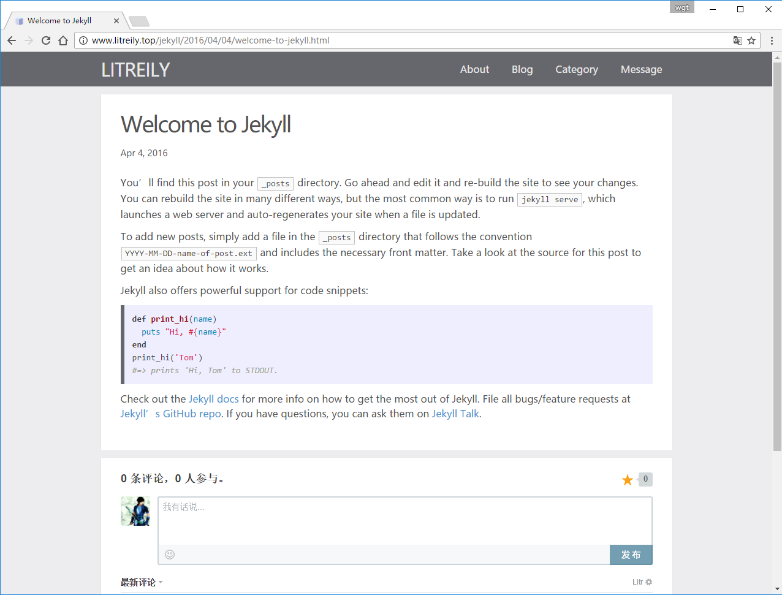Close the Welcome to Jekyll tab

116,21
